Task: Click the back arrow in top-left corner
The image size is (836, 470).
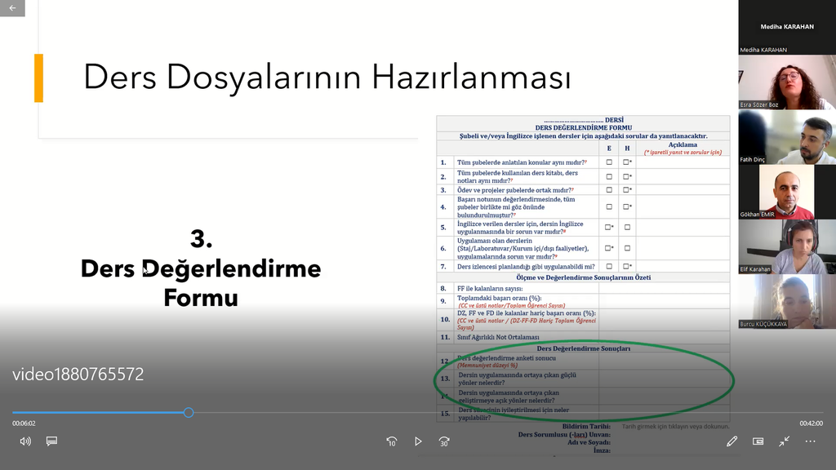Action: 12,8
